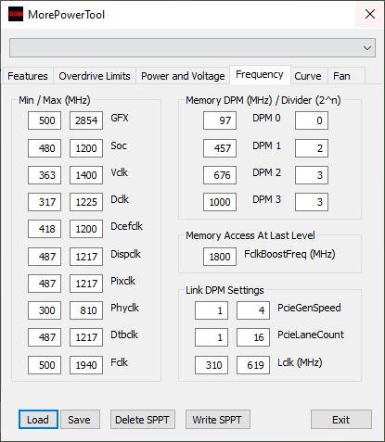Close the MorePowerTool window
This screenshot has height=442, width=385.
(x=370, y=14)
